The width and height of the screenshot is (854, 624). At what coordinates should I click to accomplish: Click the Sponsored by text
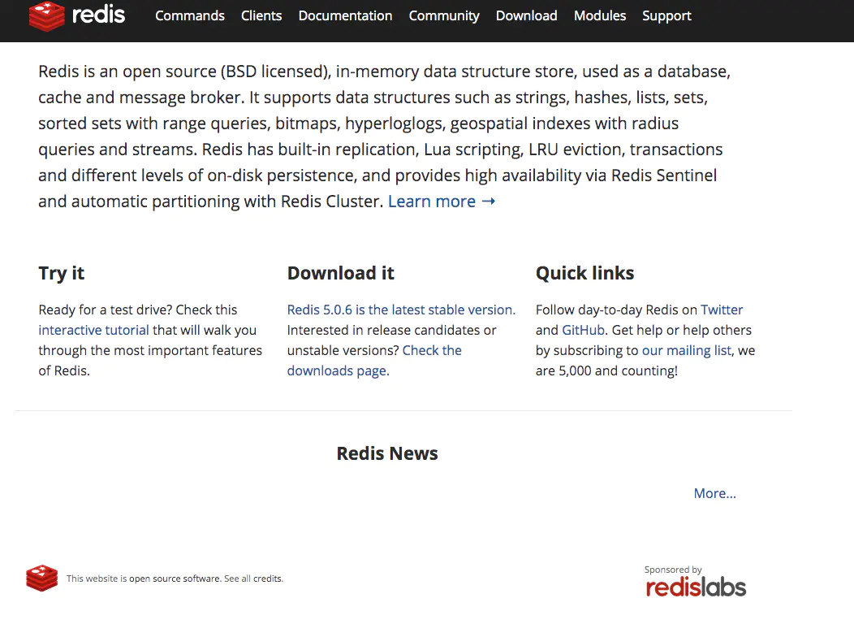pyautogui.click(x=673, y=570)
